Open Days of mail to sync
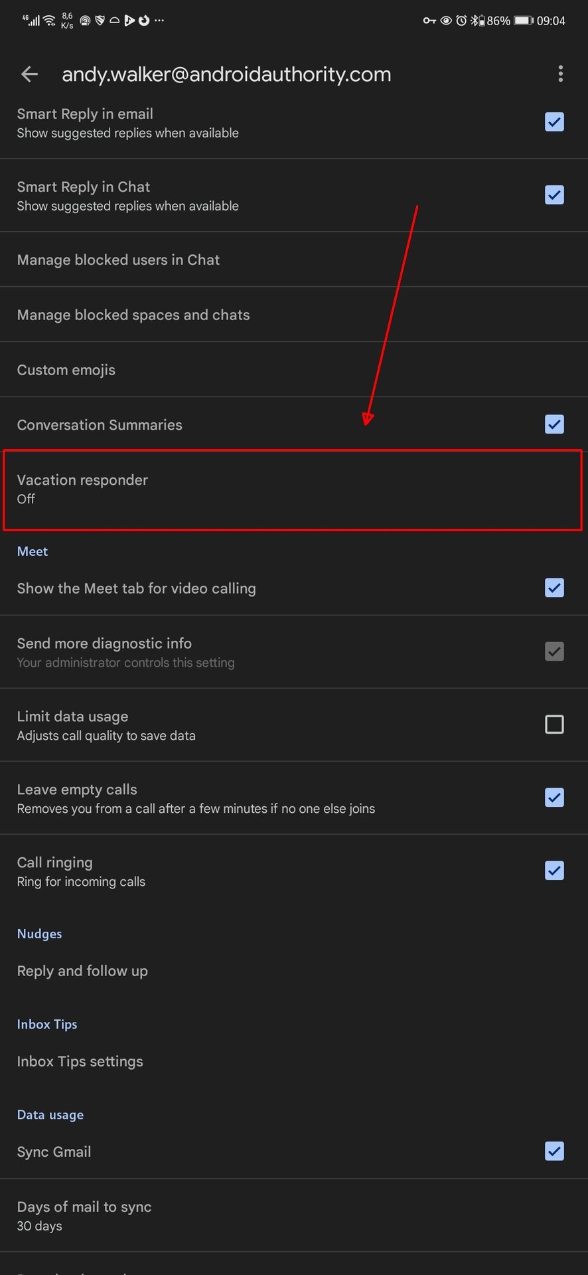Image resolution: width=588 pixels, height=1275 pixels. [294, 1216]
